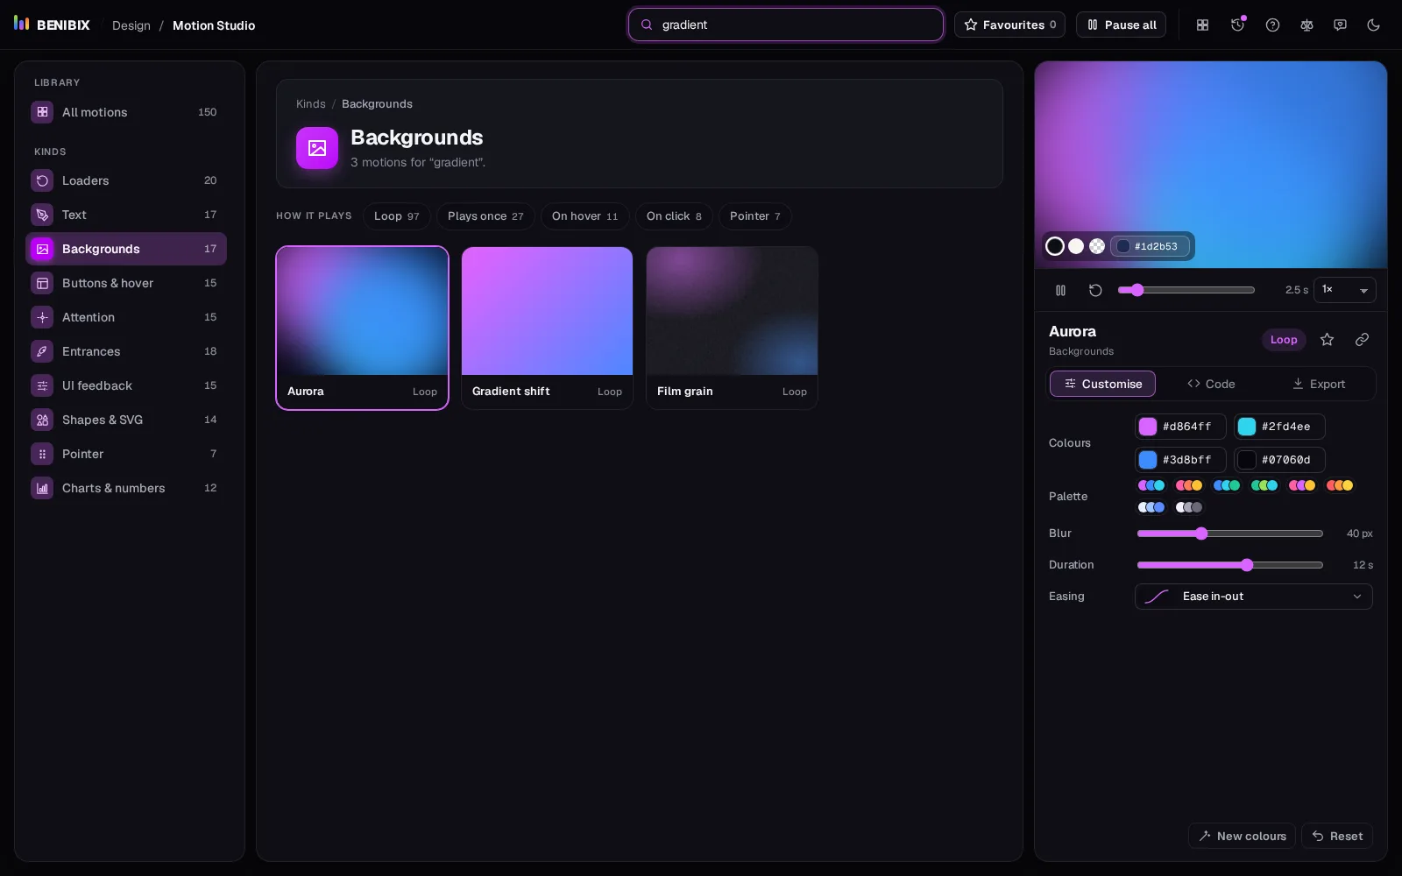Click the Attention sparkle icon
Screen dimensions: 1402x876
pos(42,317)
